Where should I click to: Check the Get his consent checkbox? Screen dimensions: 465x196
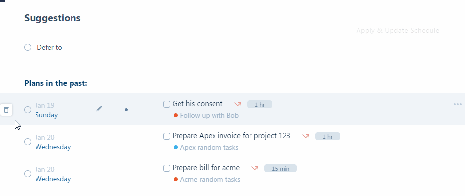click(x=167, y=104)
